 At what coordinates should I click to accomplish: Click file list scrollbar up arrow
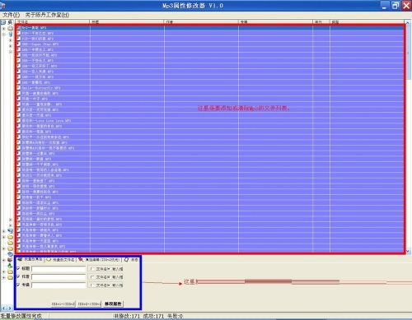(408, 22)
